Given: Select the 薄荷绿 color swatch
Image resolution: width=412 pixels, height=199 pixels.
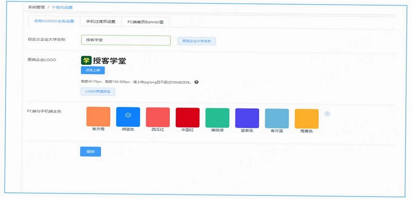Looking at the screenshot, I should pos(217,118).
